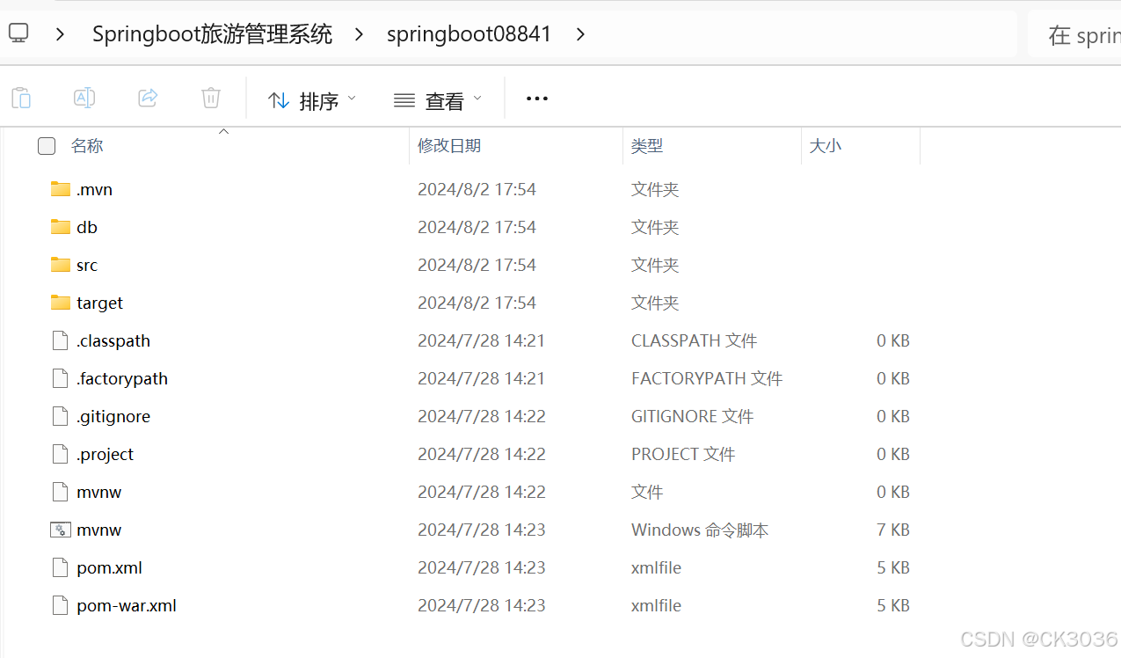
Task: Click the GITIGNORE 文件 type cell
Action: tap(692, 416)
